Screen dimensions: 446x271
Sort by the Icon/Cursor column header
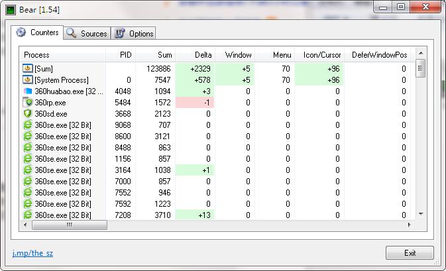point(319,54)
